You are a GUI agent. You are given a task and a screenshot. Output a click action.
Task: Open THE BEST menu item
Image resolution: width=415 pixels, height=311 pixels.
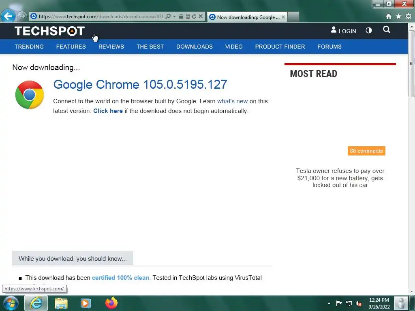click(x=150, y=47)
